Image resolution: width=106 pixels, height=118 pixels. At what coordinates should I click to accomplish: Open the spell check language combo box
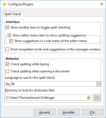click(53, 84)
